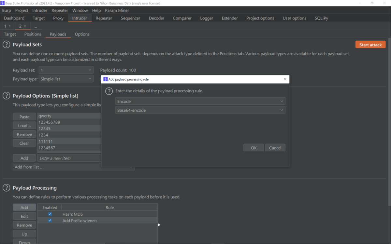The width and height of the screenshot is (391, 244).
Task: Open the Encode rule type dropdown
Action: (200, 102)
